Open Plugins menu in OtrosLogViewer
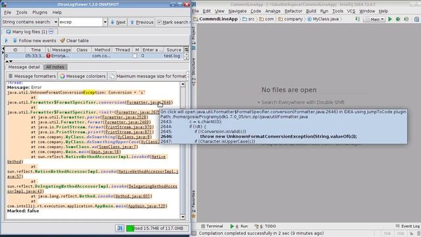The image size is (421, 237). pos(39,13)
